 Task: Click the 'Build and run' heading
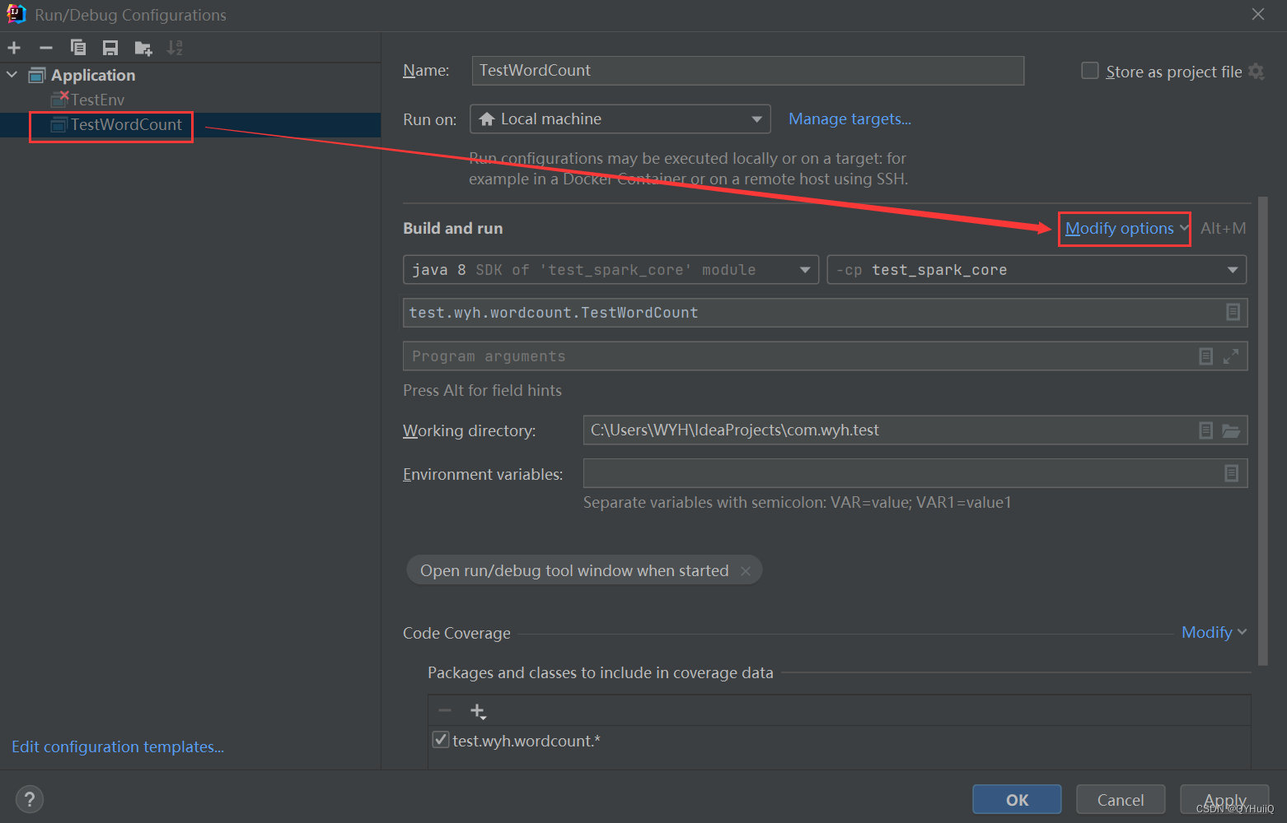(452, 228)
